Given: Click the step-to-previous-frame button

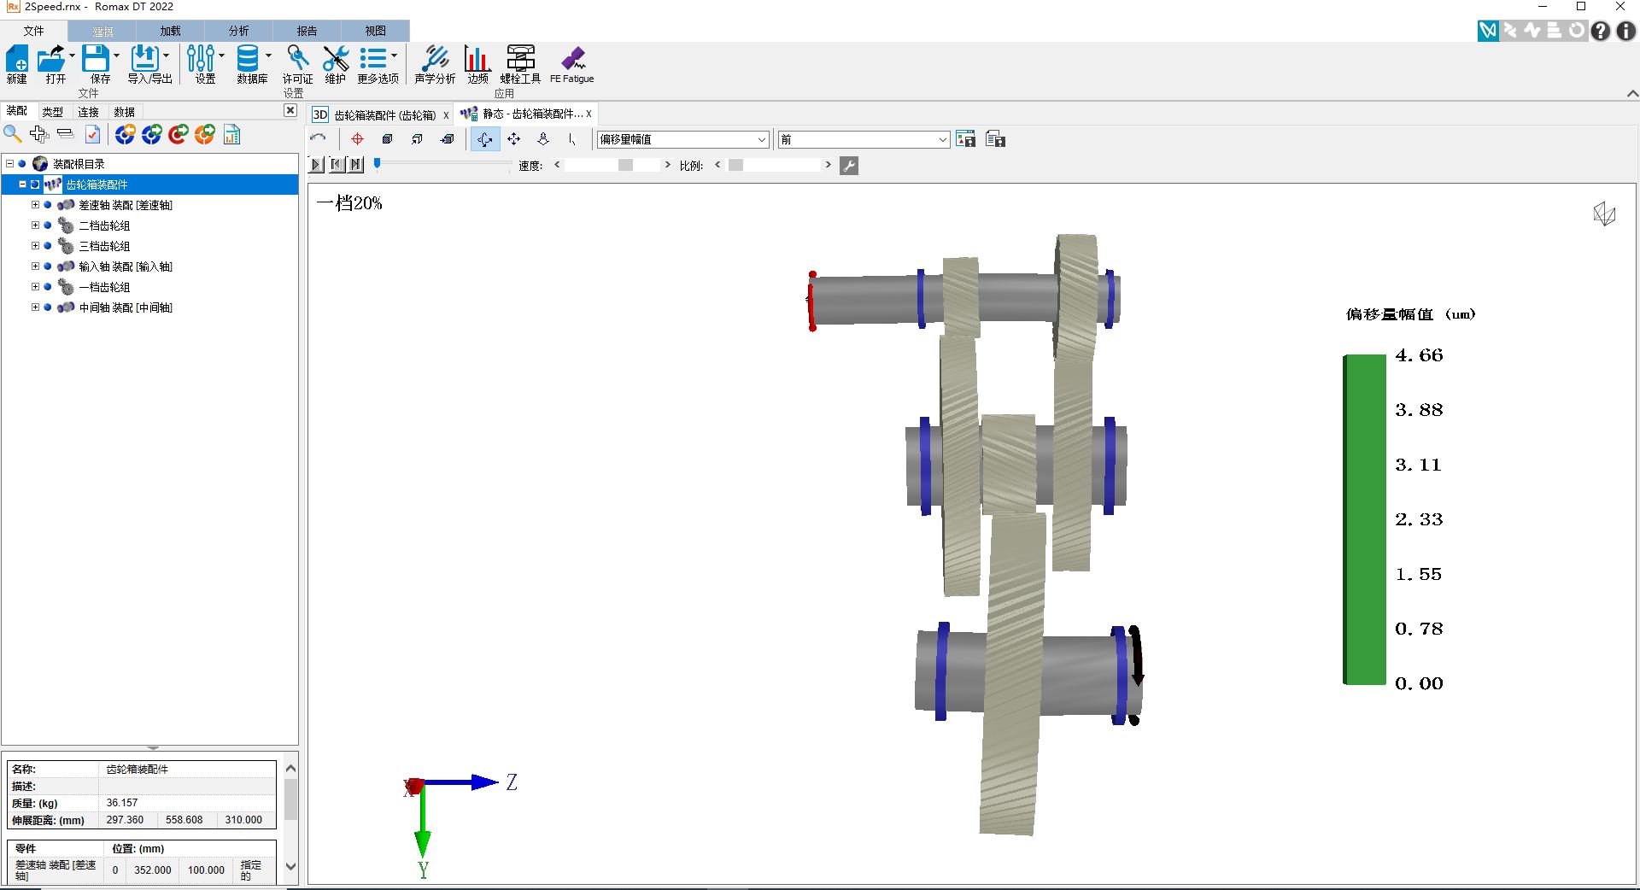Looking at the screenshot, I should 337,165.
